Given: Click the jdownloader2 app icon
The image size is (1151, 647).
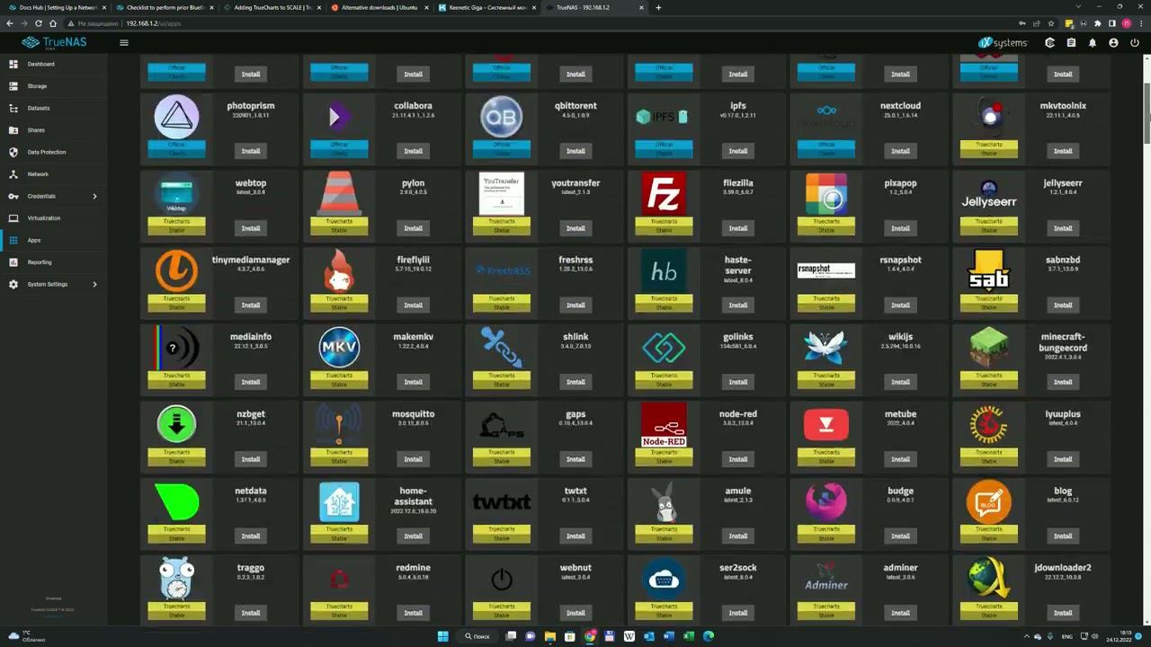Looking at the screenshot, I should [x=989, y=578].
